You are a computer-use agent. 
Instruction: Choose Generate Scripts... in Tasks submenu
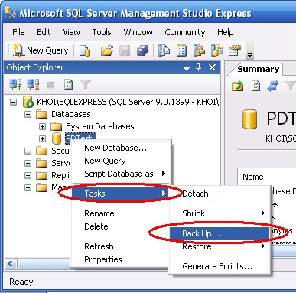point(220,266)
